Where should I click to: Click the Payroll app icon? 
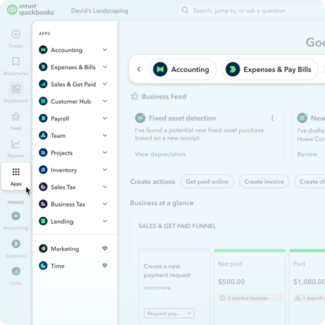(43, 118)
